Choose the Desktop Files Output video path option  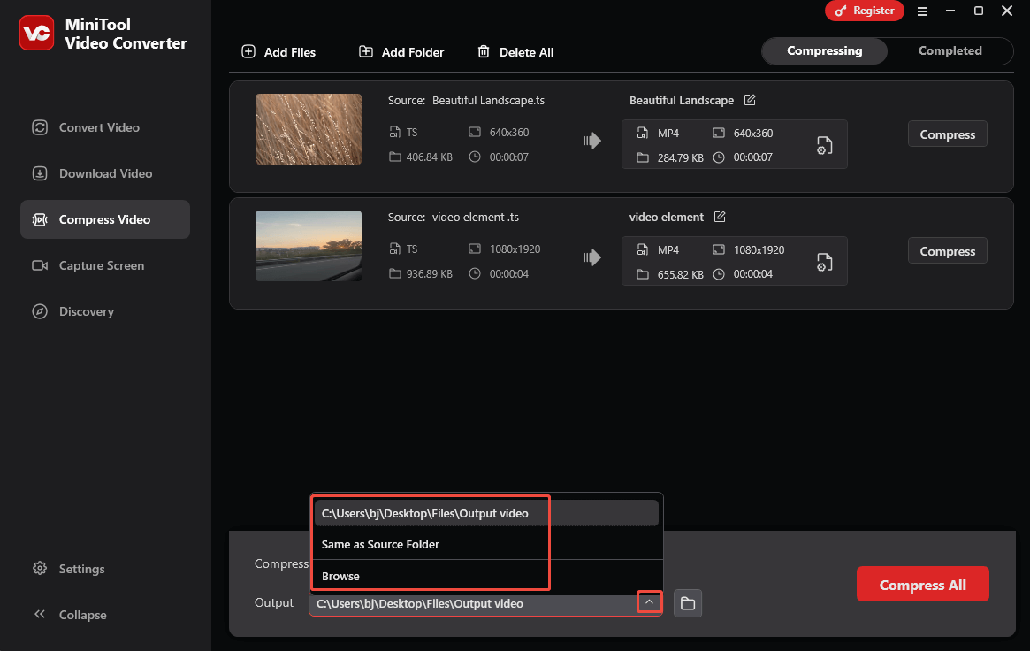click(x=486, y=513)
